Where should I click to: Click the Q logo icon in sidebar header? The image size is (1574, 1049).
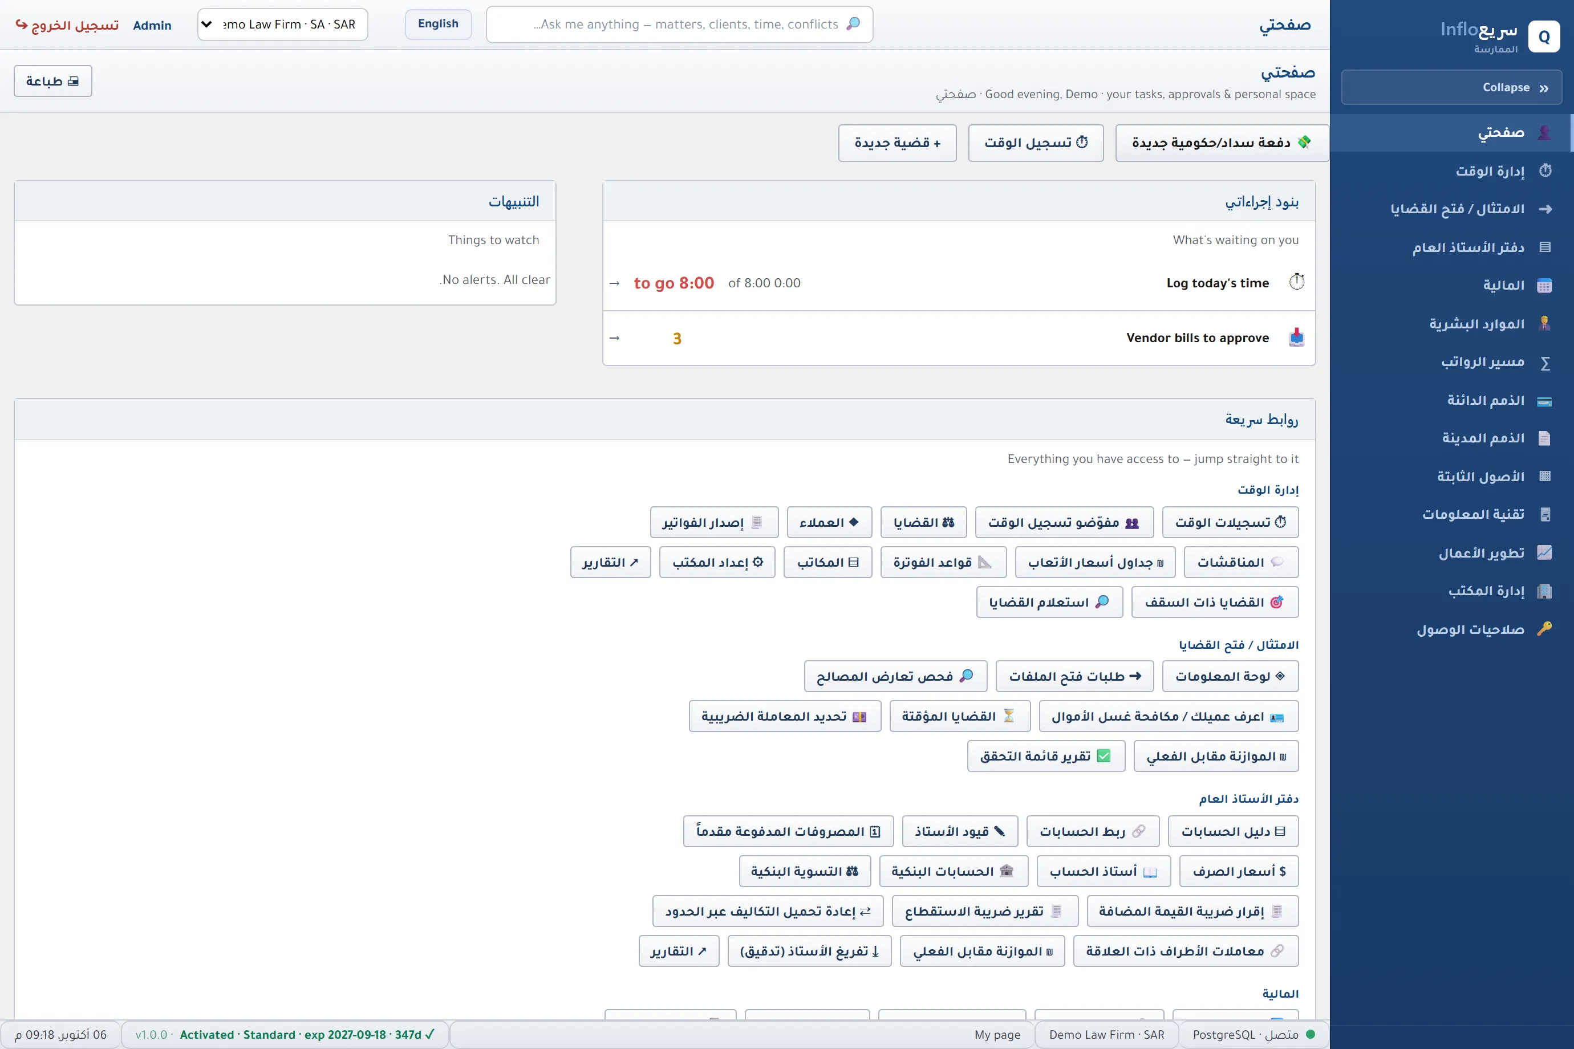(1544, 37)
